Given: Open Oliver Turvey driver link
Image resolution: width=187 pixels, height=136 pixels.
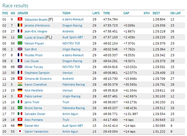Looking at the screenshot, I should (34, 67).
